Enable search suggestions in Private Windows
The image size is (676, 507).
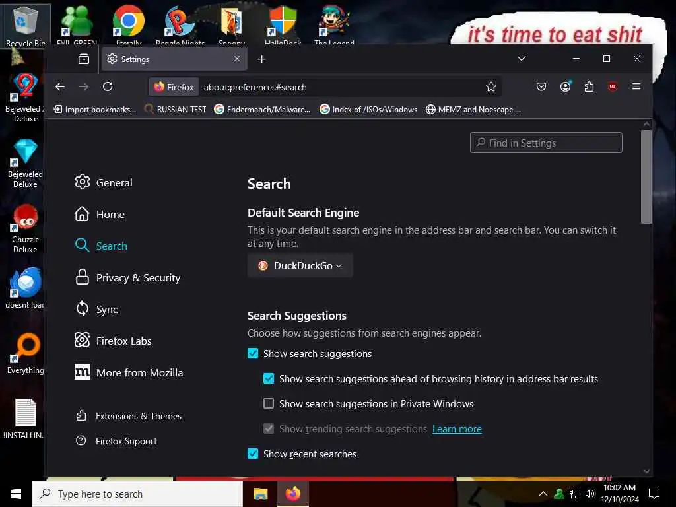click(269, 403)
